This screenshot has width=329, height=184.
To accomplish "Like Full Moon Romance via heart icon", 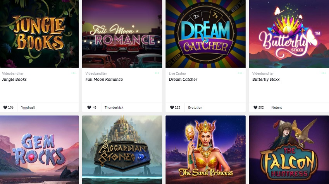I will [89, 107].
